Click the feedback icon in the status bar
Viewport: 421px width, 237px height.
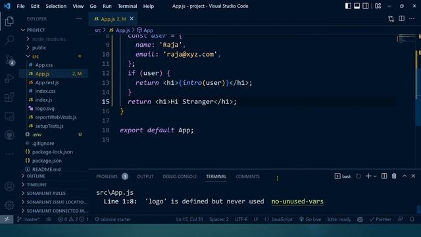pyautogui.click(x=401, y=219)
